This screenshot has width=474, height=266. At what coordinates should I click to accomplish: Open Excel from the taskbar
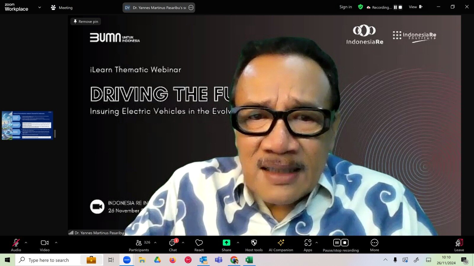coord(249,260)
